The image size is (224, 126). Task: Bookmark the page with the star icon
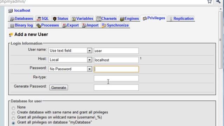[x=210, y=1]
